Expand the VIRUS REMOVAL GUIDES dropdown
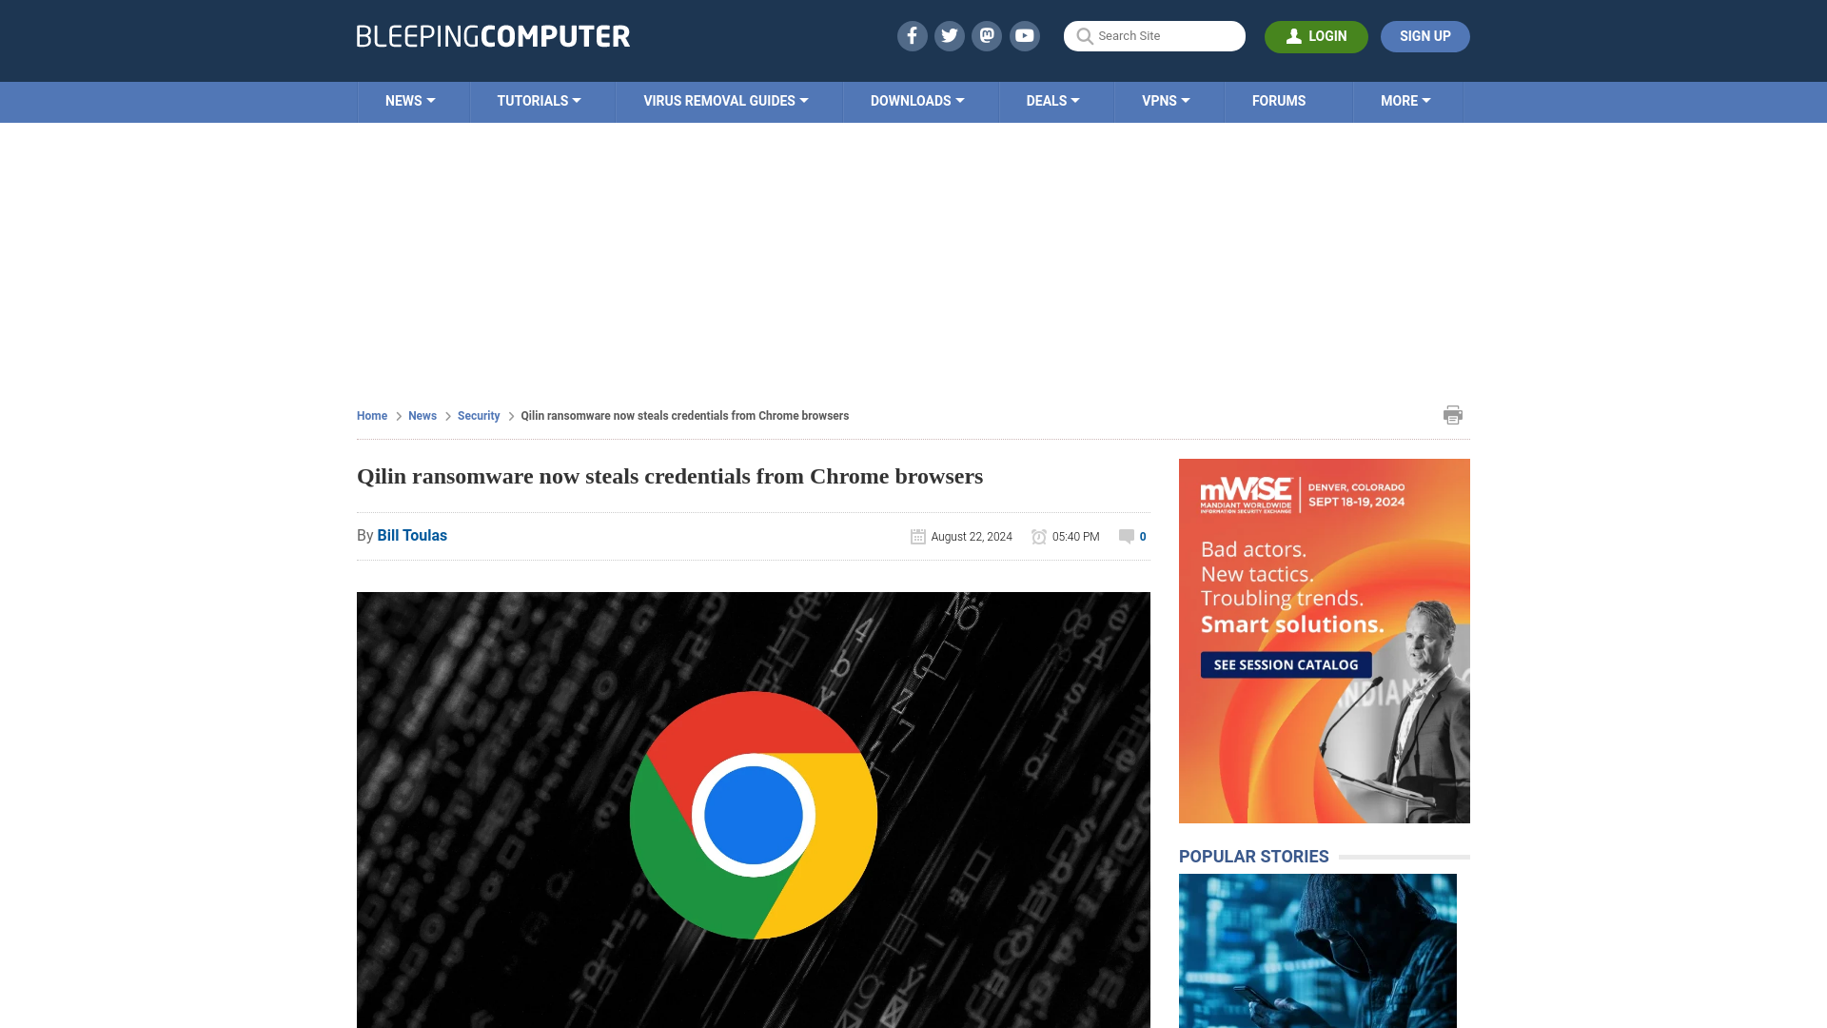Image resolution: width=1827 pixels, height=1028 pixels. point(725,100)
